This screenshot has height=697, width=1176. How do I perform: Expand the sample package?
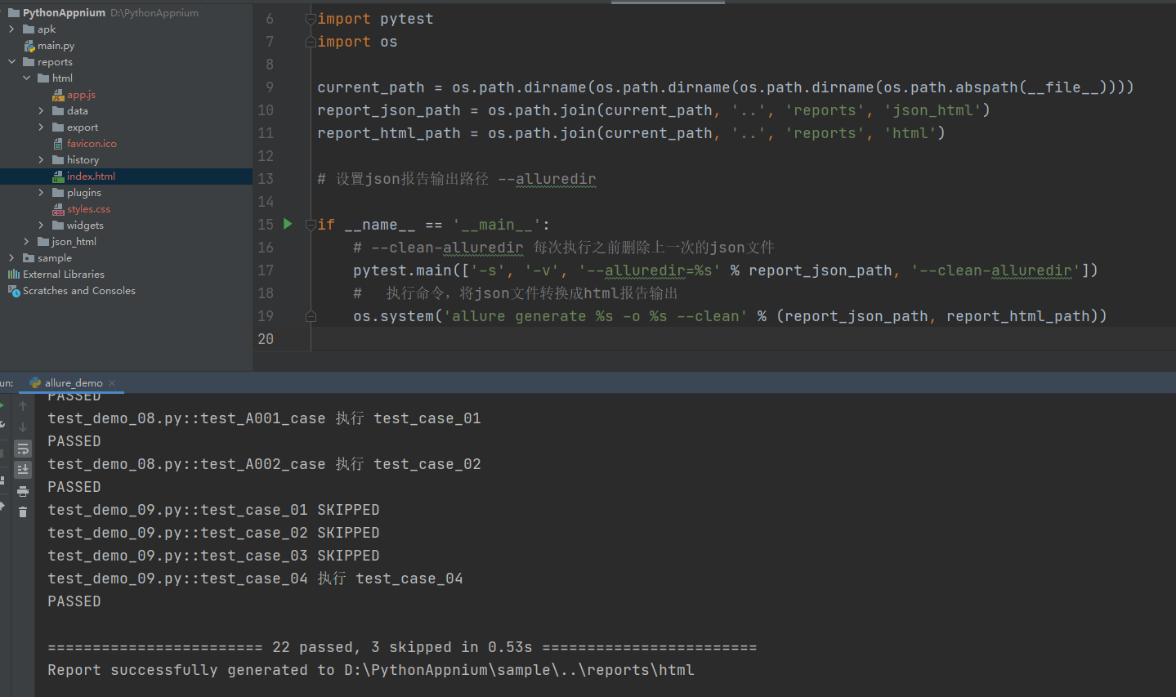pyautogui.click(x=11, y=258)
